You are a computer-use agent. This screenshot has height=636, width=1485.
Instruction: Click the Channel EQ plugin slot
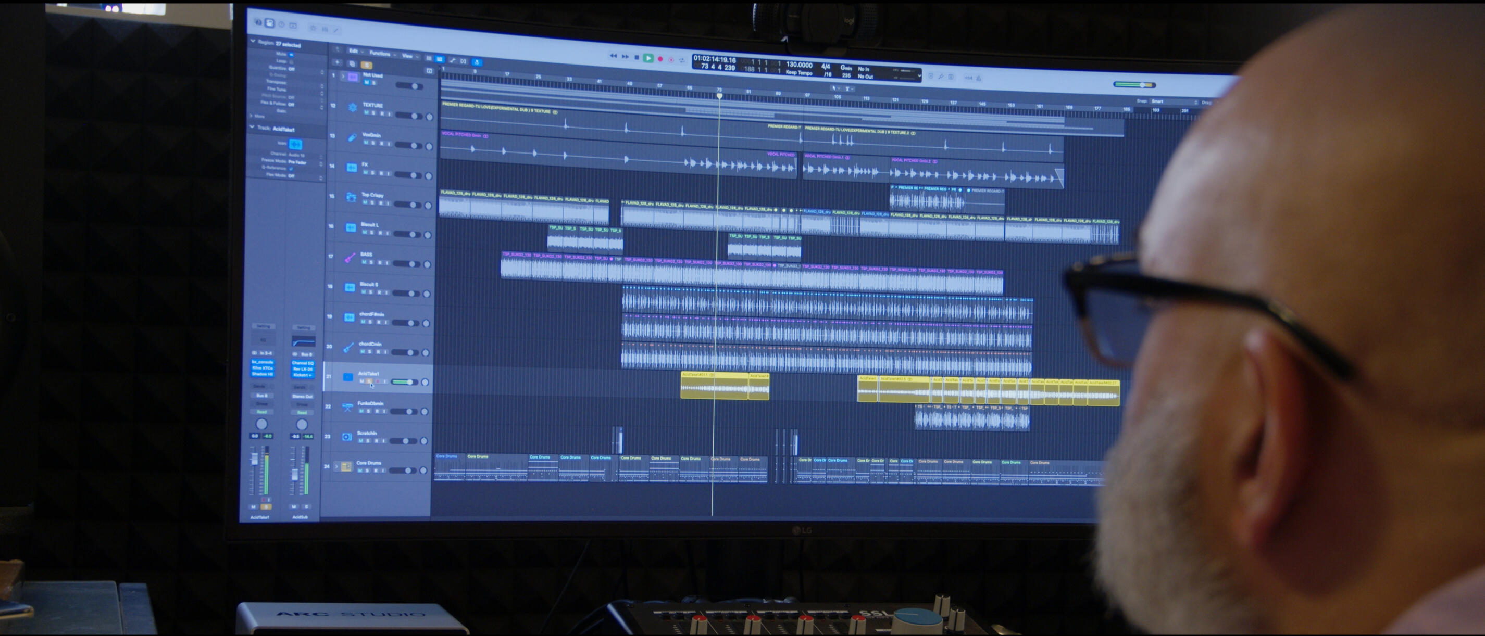click(x=303, y=363)
